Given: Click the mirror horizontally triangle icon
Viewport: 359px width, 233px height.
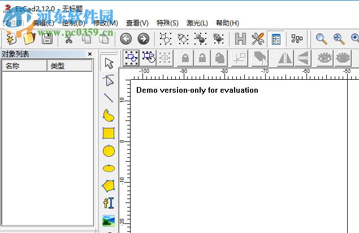Looking at the screenshot, I should tap(285, 58).
